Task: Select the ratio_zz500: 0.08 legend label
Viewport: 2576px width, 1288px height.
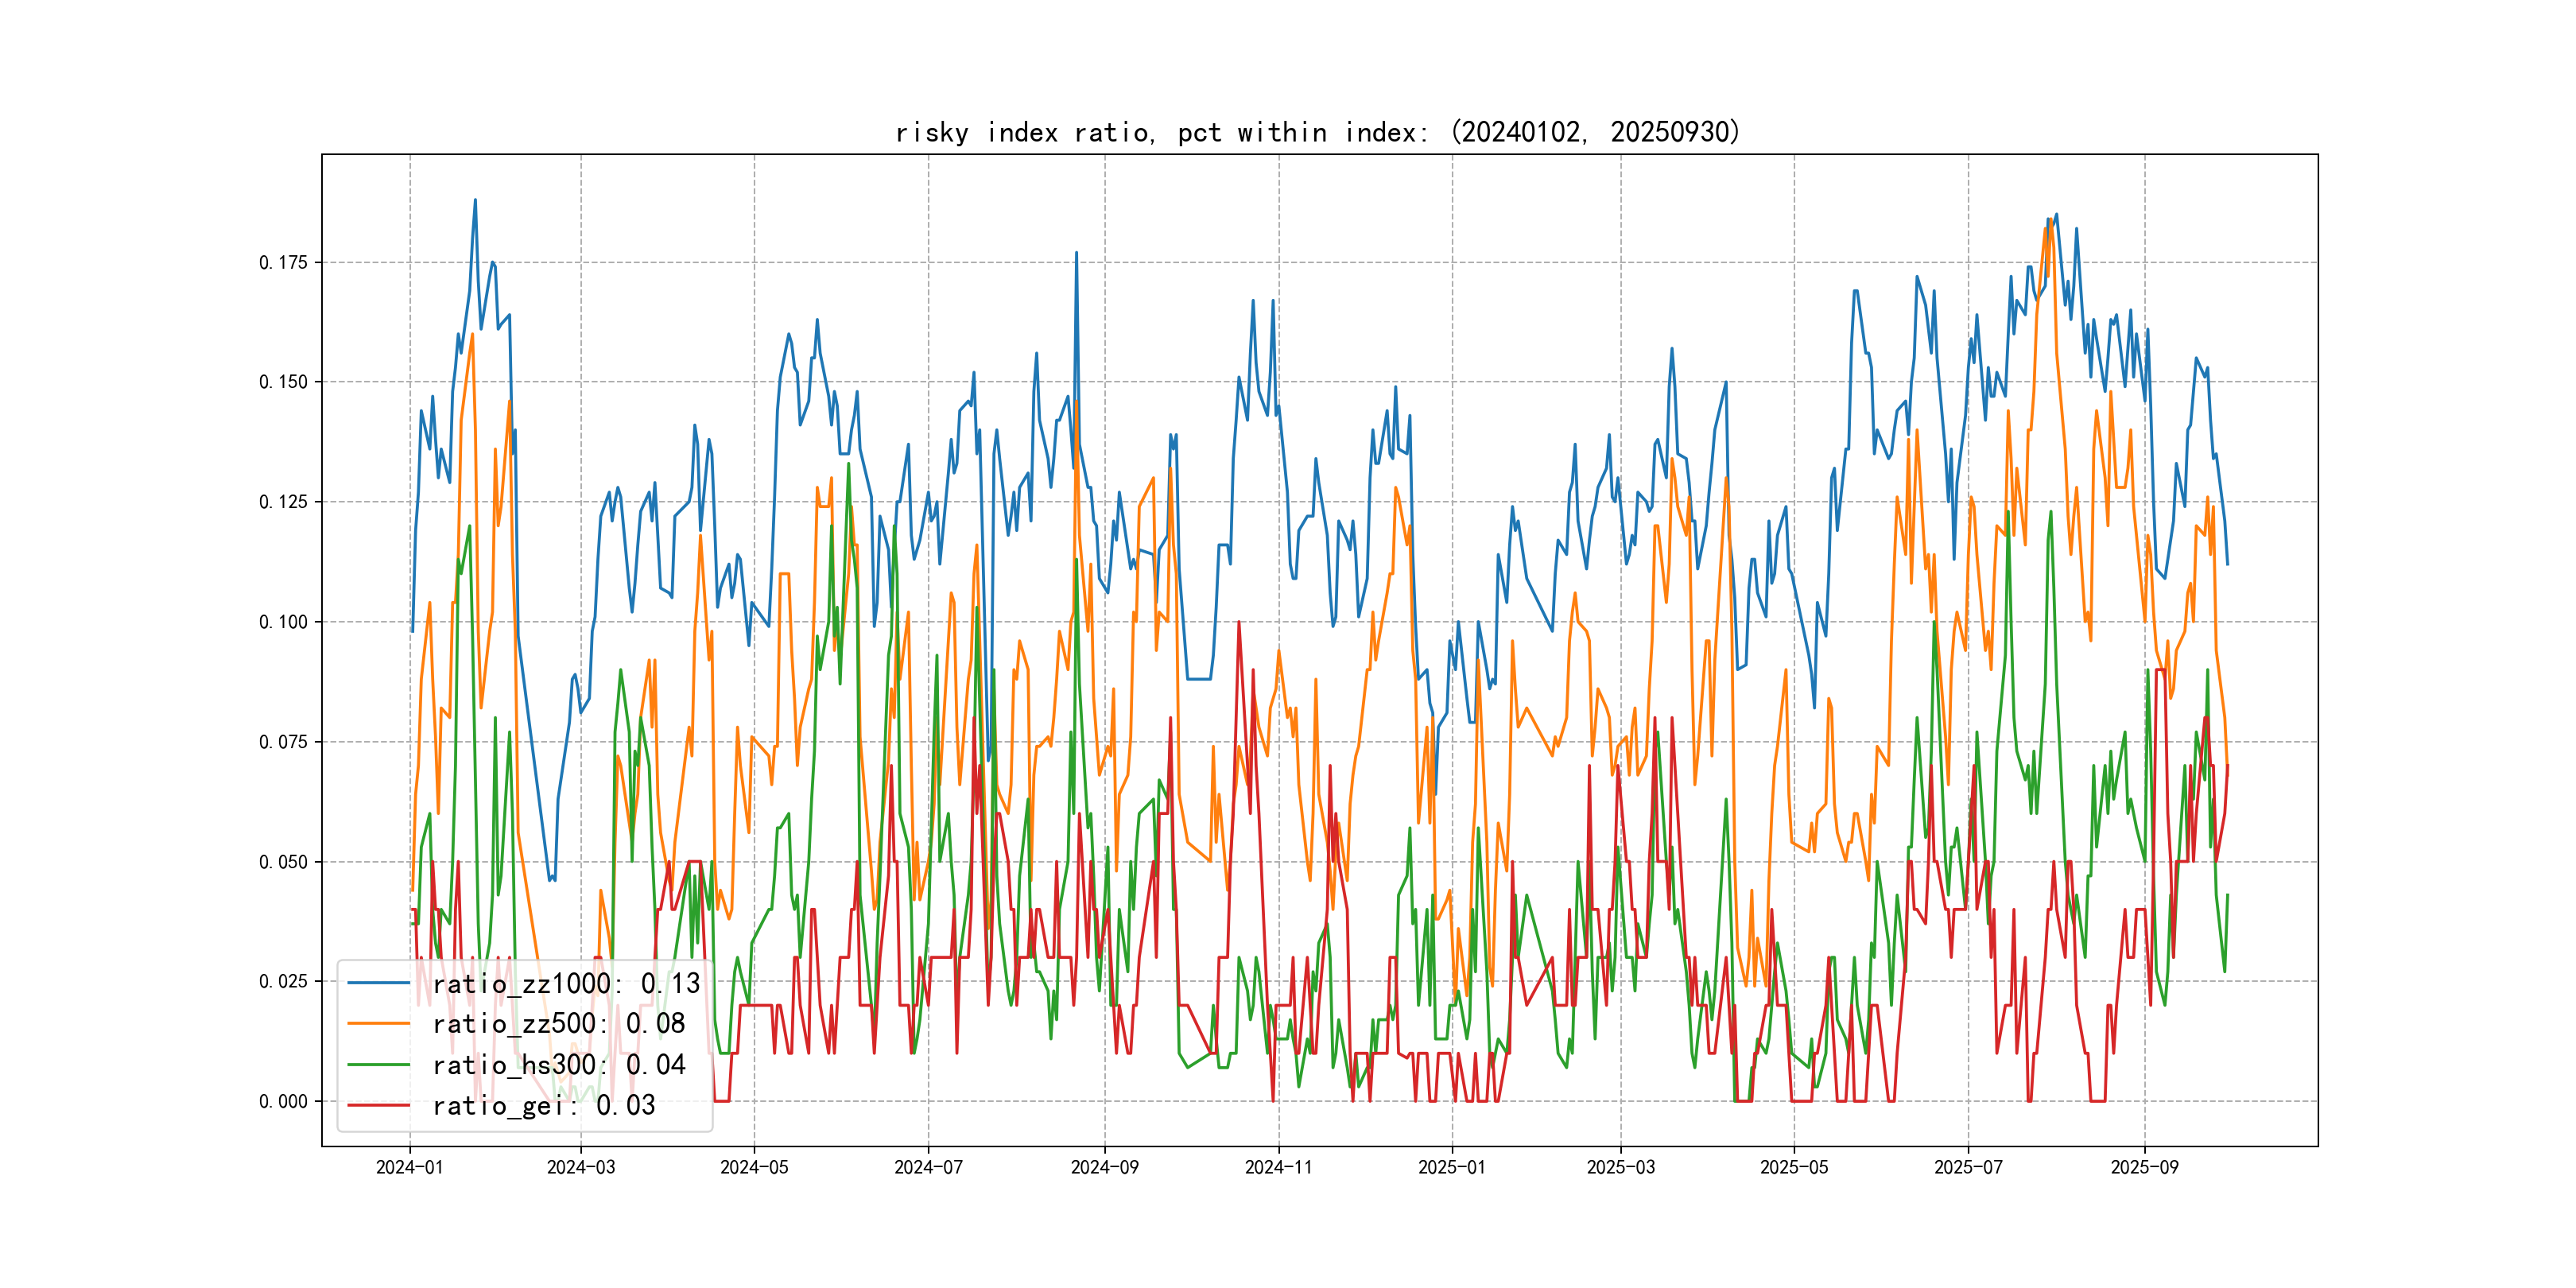Action: tap(558, 1024)
